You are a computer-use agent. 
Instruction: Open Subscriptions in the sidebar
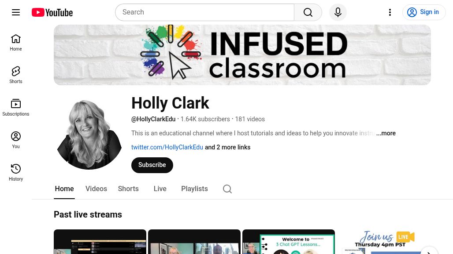pos(16,108)
